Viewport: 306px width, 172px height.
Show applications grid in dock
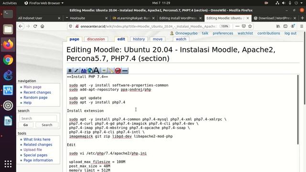(x=8, y=164)
